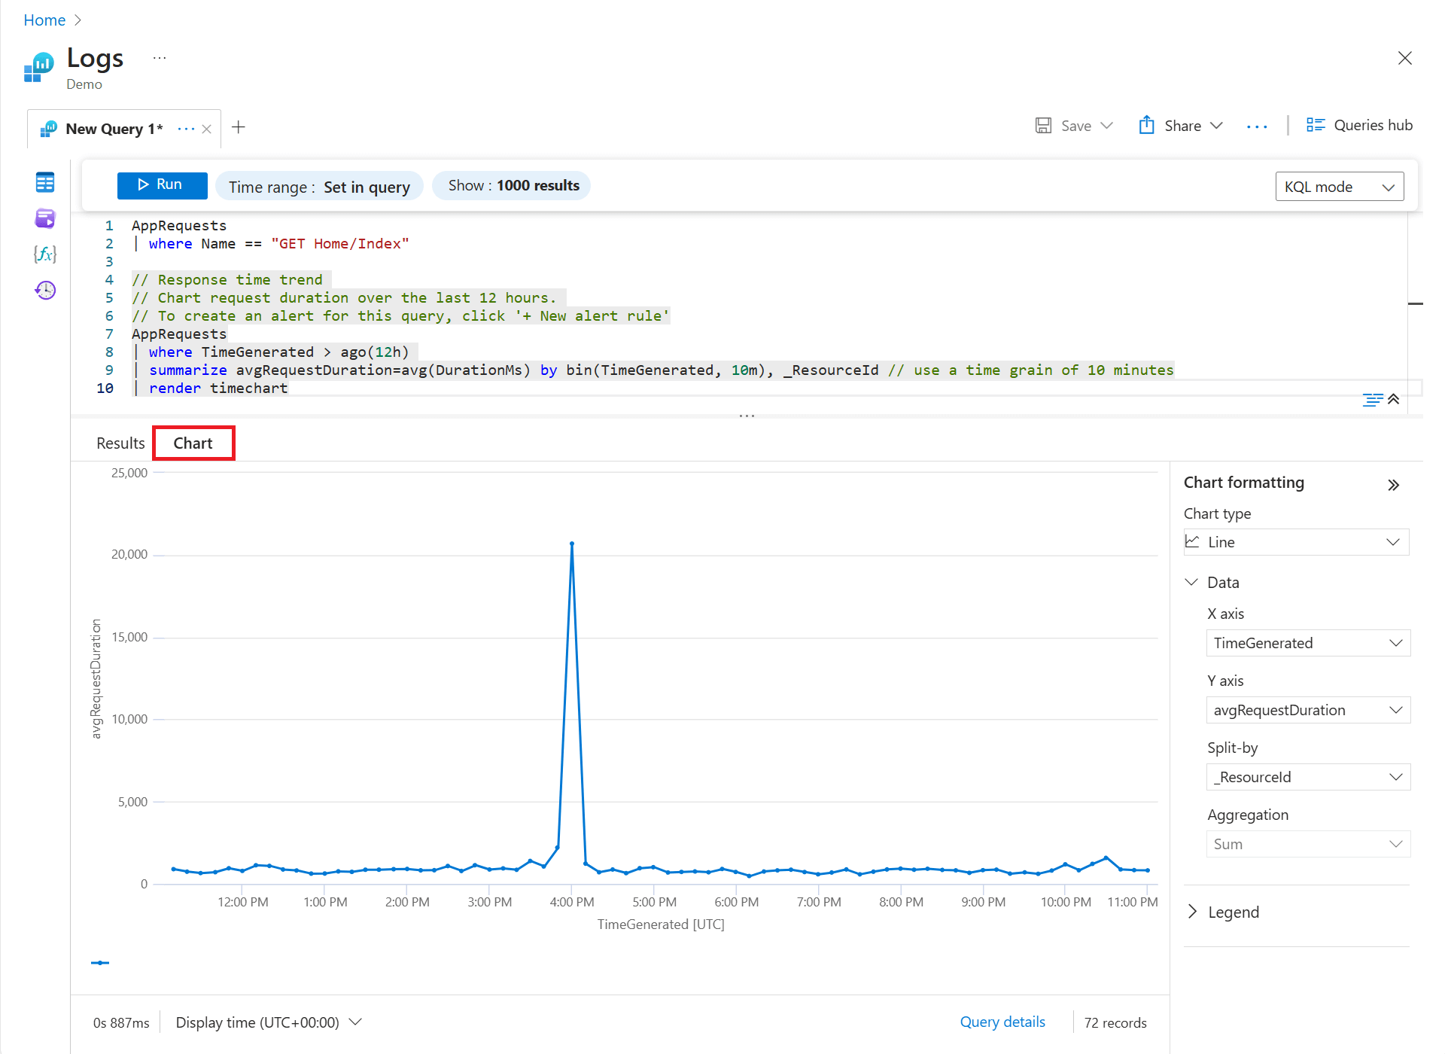Open the X axis TimeGenerated dropdown
Screen dimensions: 1445x1054
tap(1307, 643)
